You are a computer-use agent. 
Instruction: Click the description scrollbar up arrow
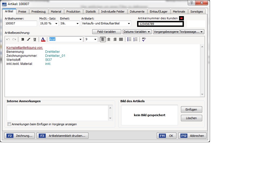(x=202, y=47)
